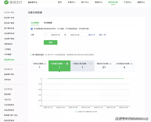Select the 刷脸支付总笔数 card showing 21
This screenshot has height=122, width=151.
click(x=104, y=66)
